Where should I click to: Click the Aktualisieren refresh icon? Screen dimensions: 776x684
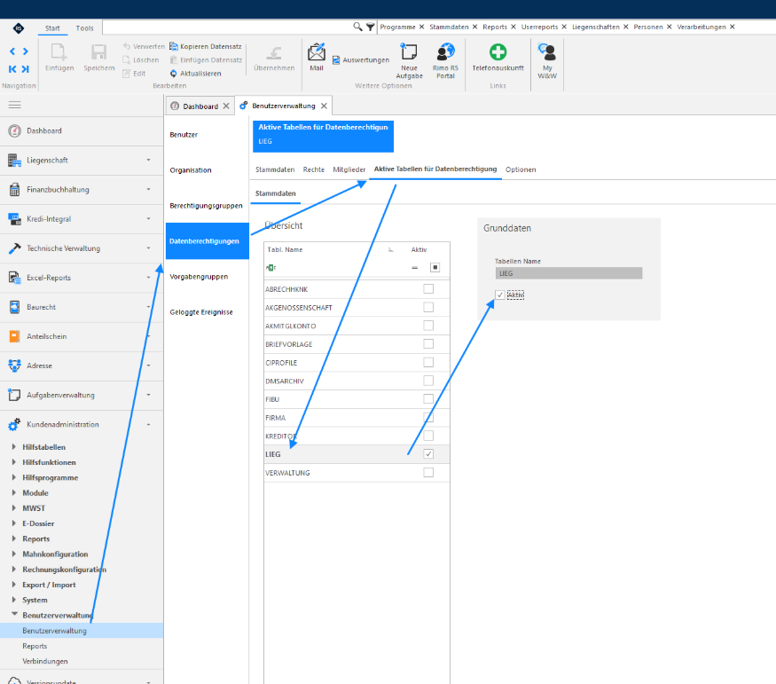click(173, 74)
